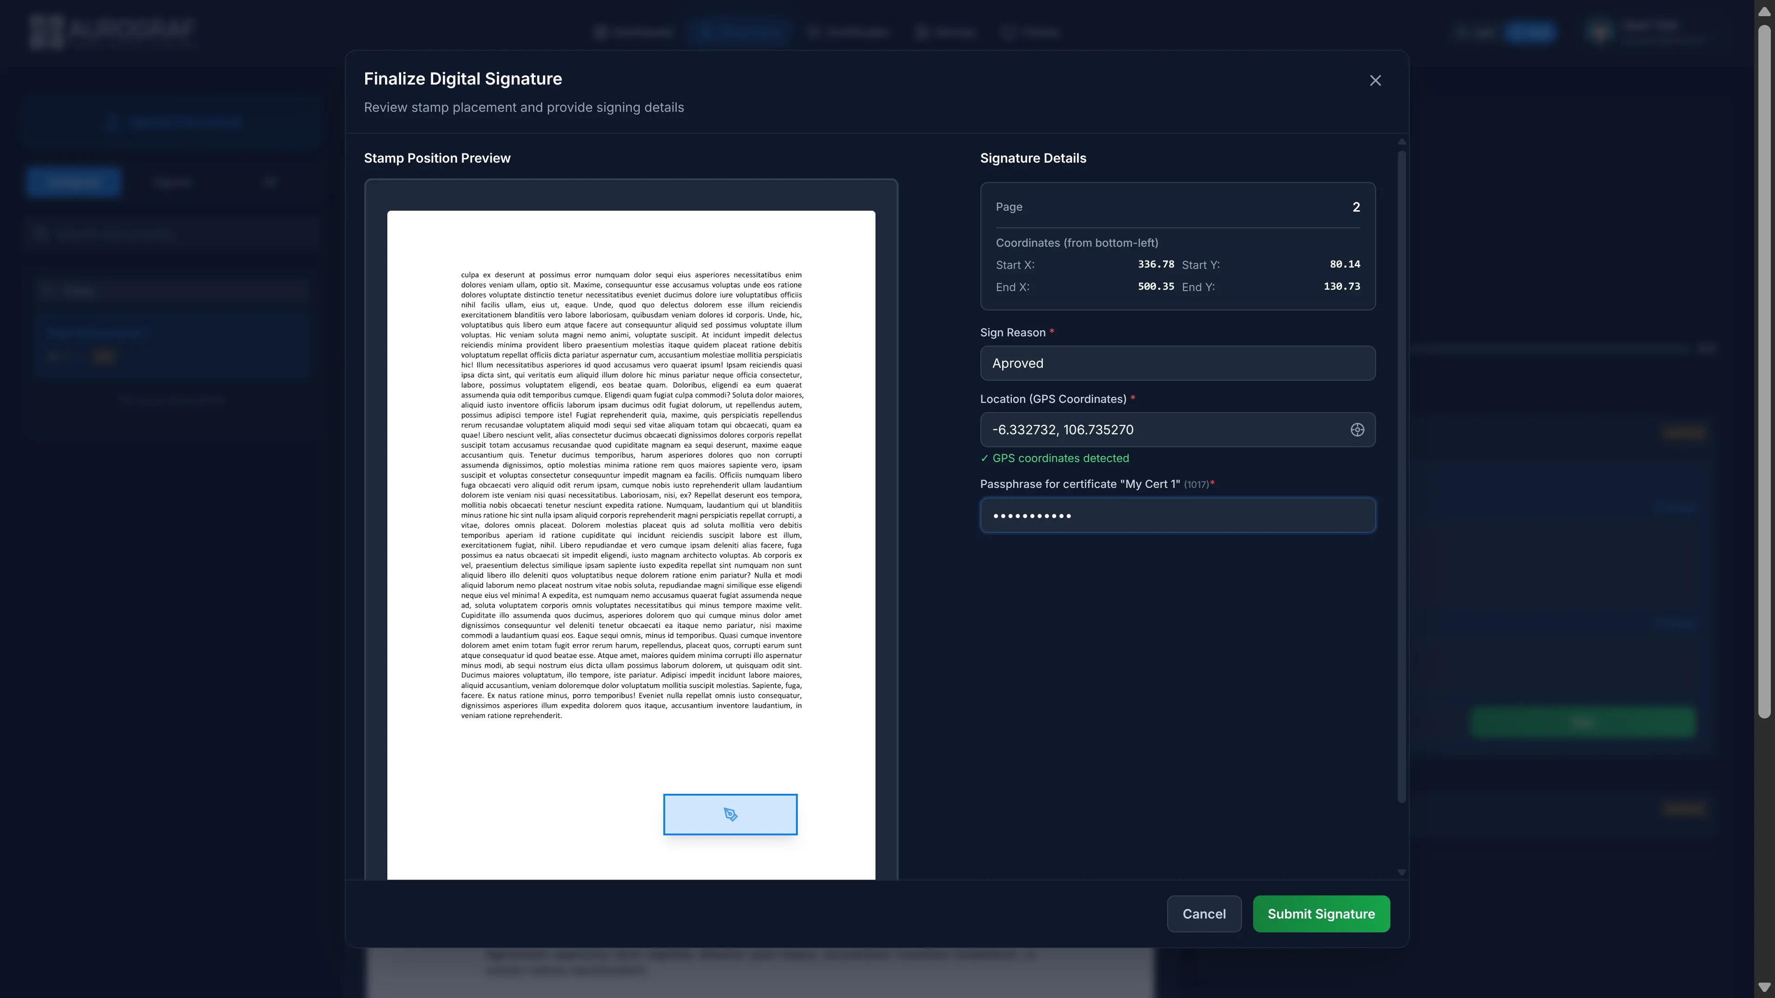
Task: Click the page scrollbar down arrow
Action: point(1764,987)
